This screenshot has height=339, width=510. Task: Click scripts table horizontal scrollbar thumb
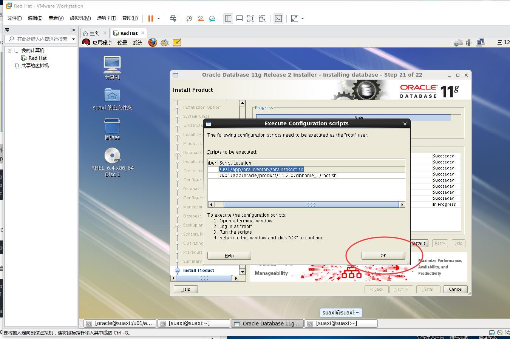coord(311,205)
